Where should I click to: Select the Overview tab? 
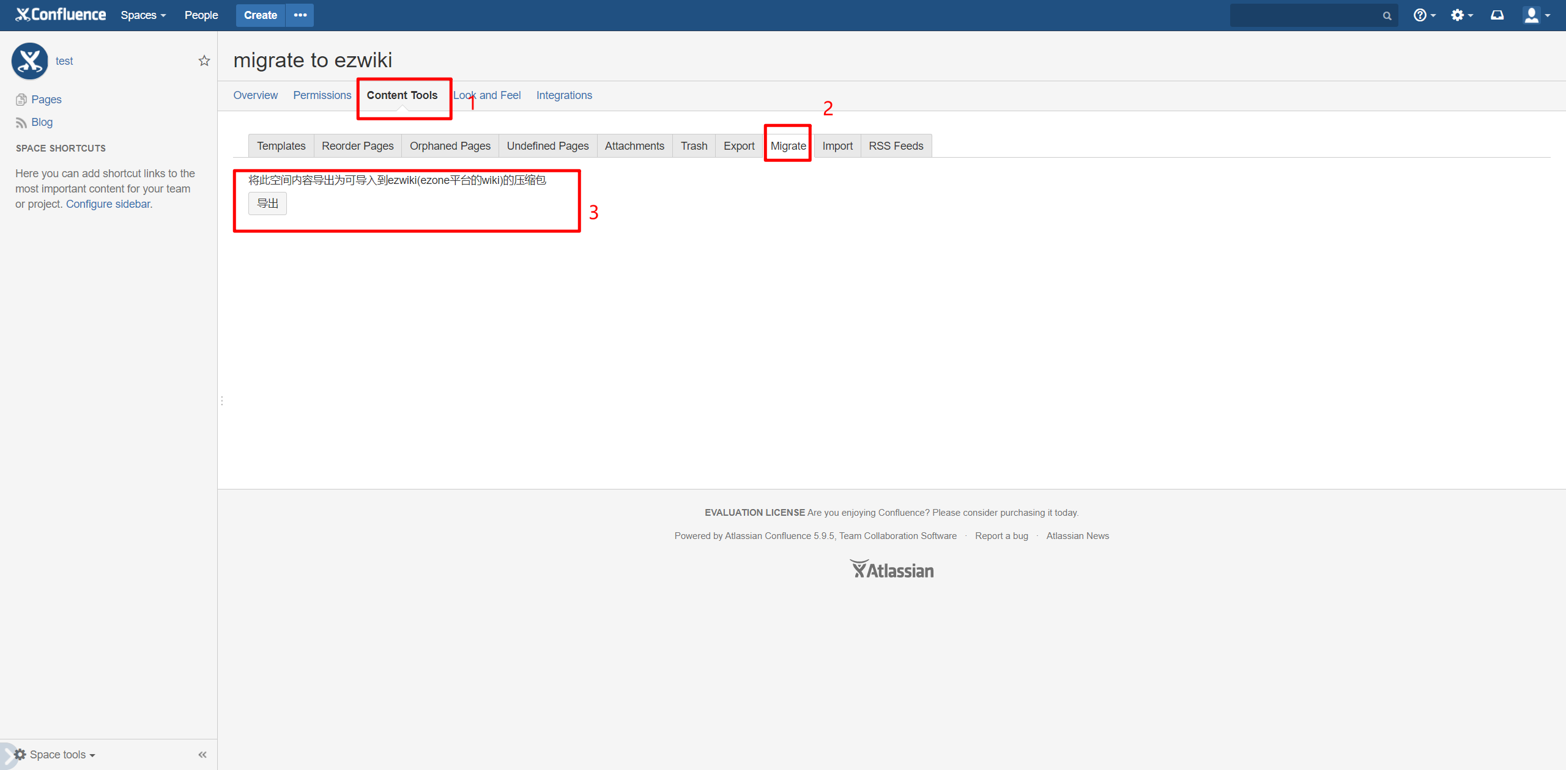256,95
